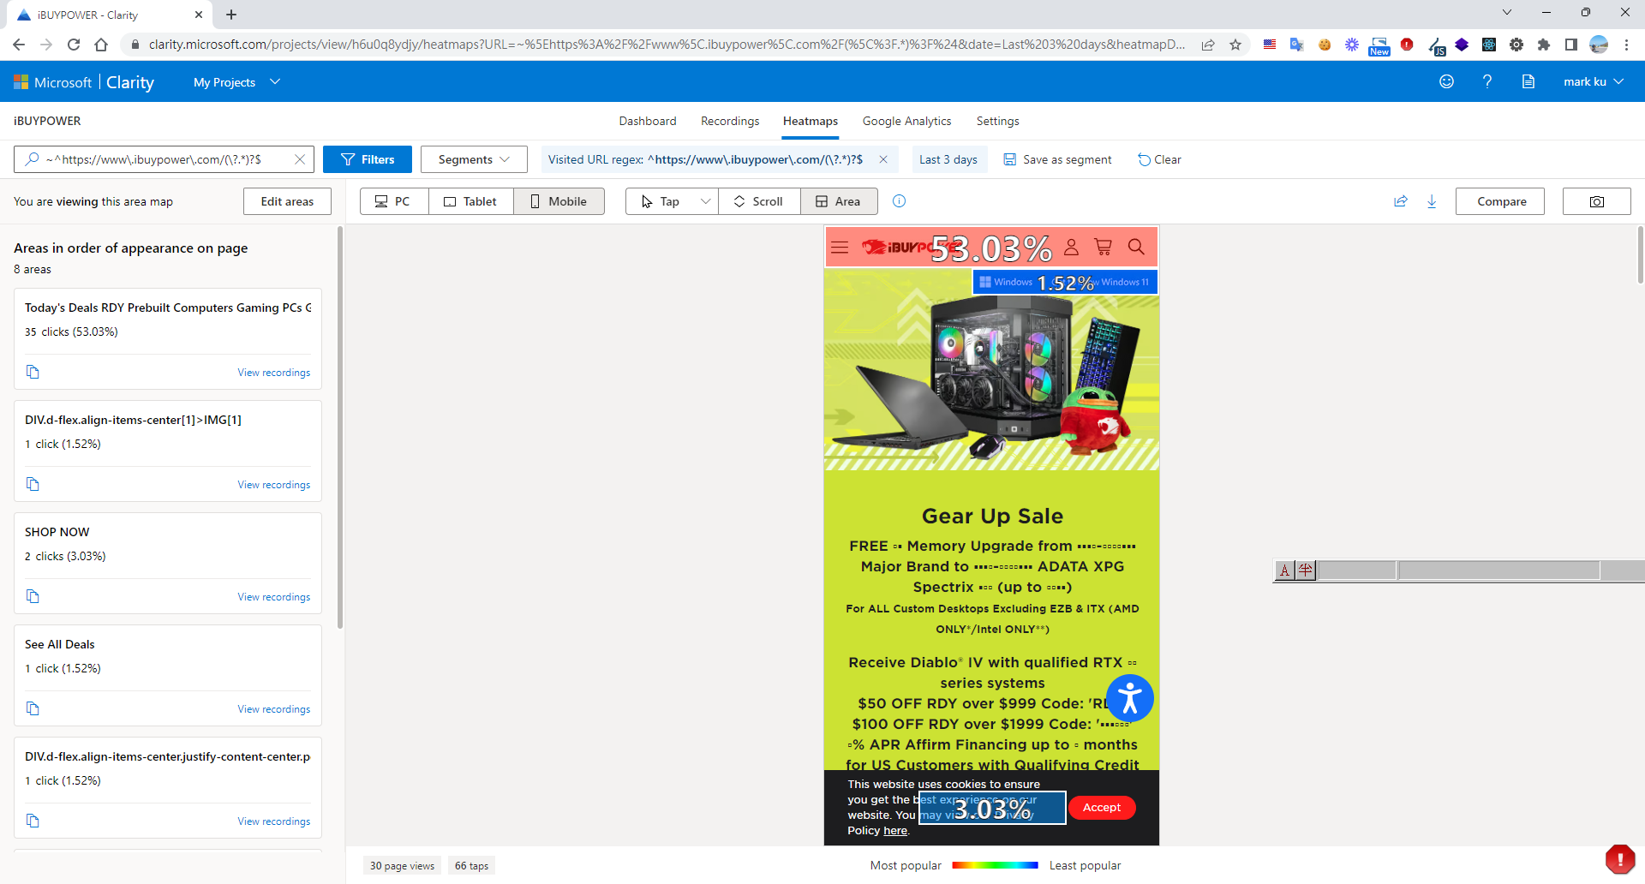Select the Scroll heatmap type

click(758, 201)
